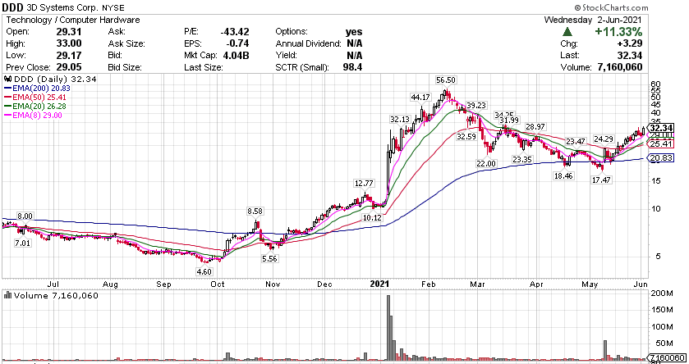
Task: Click the 32.34 last-price axis tag
Action: tap(659, 128)
